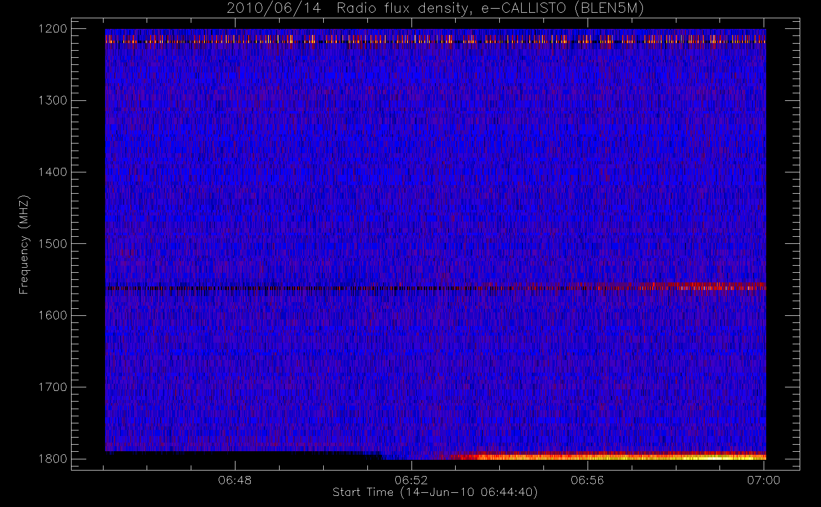This screenshot has width=821, height=507.
Task: Click the "Frequency (MHZ)" axis label
Action: tap(24, 244)
